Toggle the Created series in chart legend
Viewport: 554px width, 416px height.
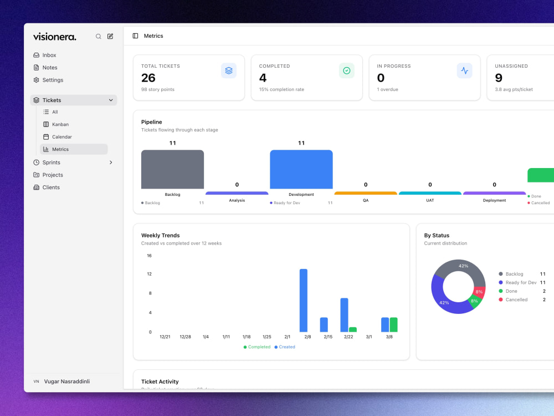[x=285, y=347]
